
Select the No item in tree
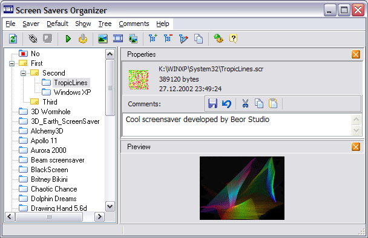(x=35, y=54)
